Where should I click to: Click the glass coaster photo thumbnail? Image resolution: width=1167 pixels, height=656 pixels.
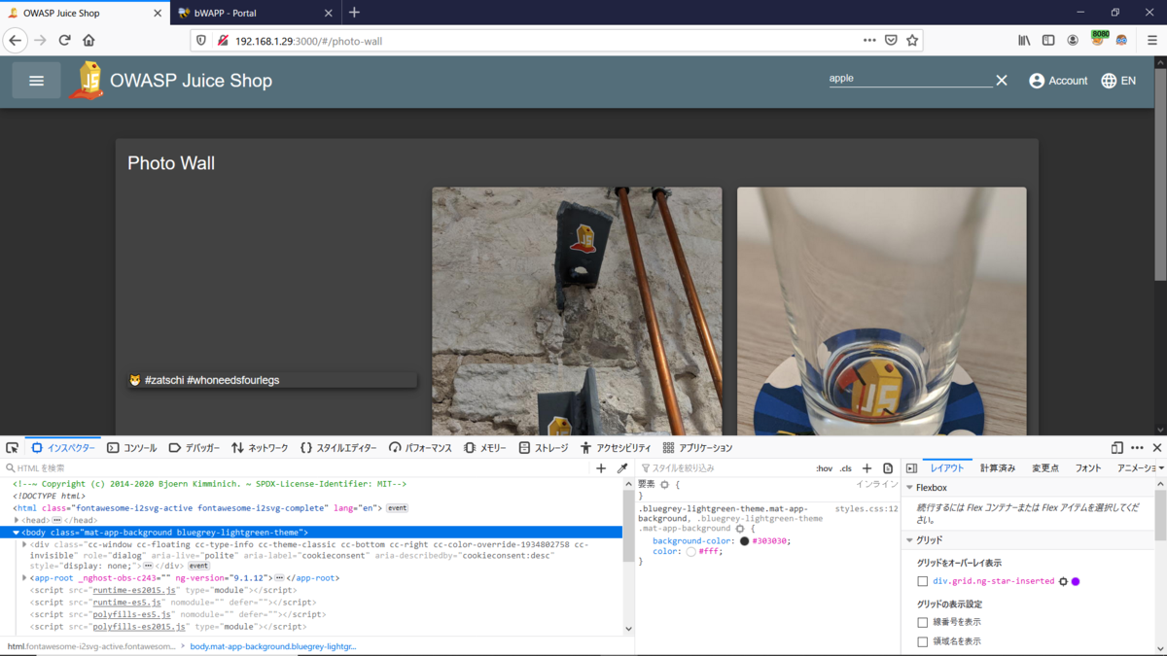point(881,311)
